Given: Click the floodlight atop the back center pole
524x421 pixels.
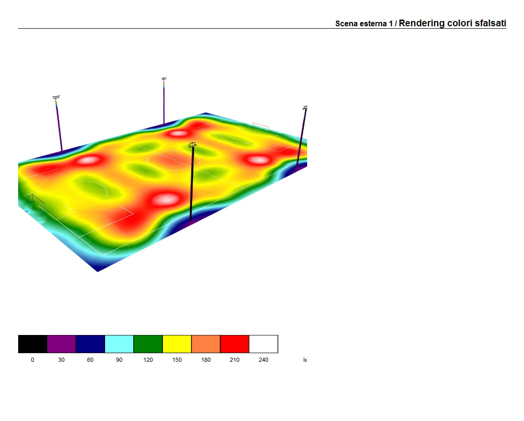Looking at the screenshot, I should point(164,79).
